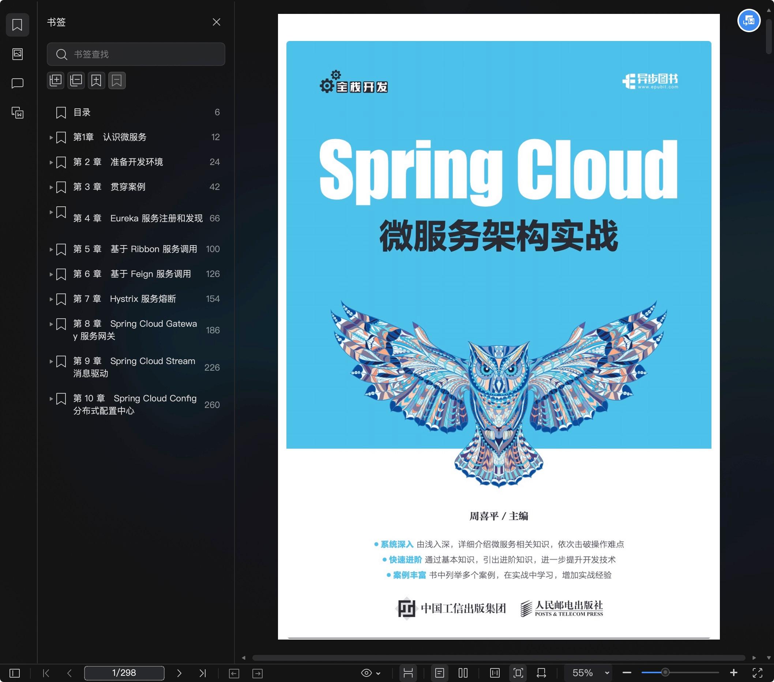The image size is (774, 682).
Task: Go to previous page arrow
Action: click(x=69, y=673)
